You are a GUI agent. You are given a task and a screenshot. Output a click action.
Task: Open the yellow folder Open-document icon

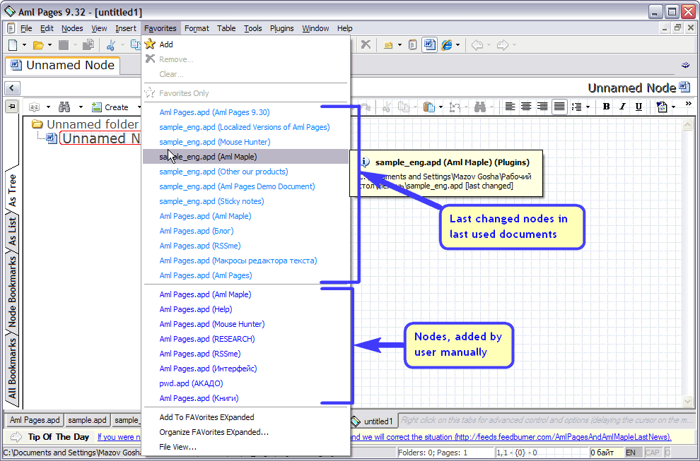coord(38,44)
